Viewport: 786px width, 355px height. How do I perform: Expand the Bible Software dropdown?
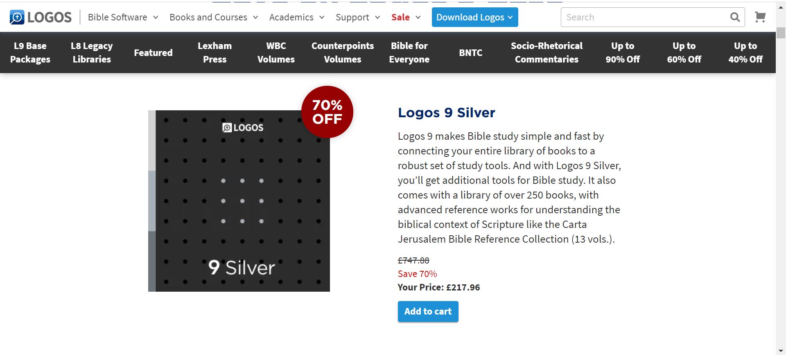point(117,17)
